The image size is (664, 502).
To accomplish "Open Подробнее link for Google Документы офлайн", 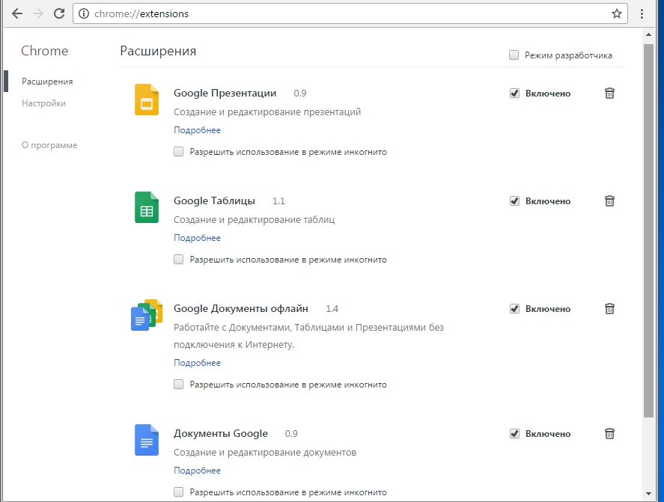I will click(x=197, y=363).
